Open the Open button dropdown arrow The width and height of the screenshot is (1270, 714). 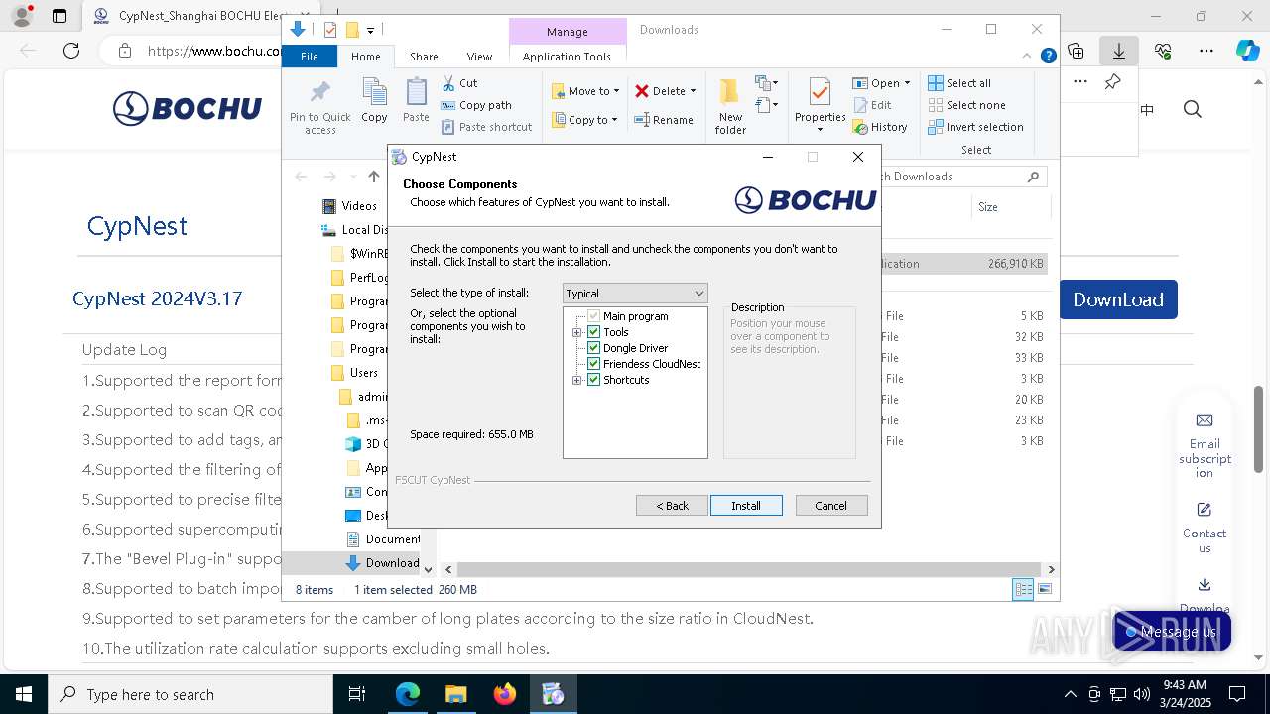(907, 83)
